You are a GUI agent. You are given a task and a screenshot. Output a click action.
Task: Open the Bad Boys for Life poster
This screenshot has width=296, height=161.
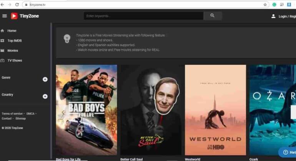86,110
